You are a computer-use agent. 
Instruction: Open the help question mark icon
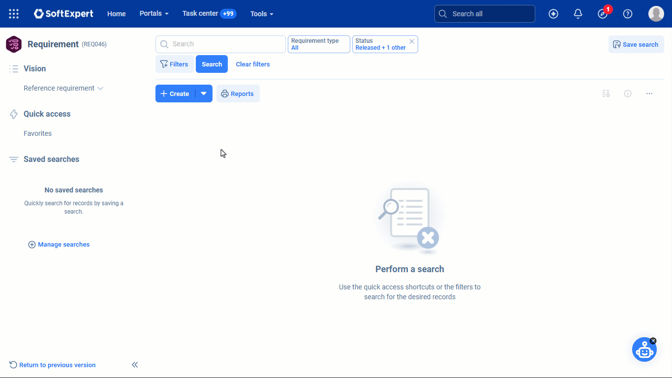point(628,14)
